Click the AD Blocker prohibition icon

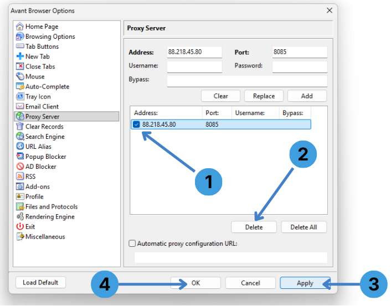[x=20, y=167]
